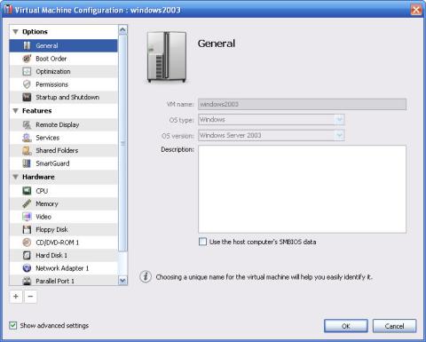Screen dimensions: 426x342
Task: Select the General icon in Options
Action: [27, 45]
